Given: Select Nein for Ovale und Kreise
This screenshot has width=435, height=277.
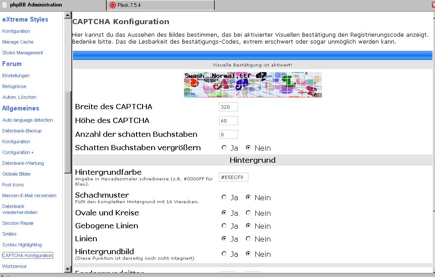Looking at the screenshot, I should [248, 213].
